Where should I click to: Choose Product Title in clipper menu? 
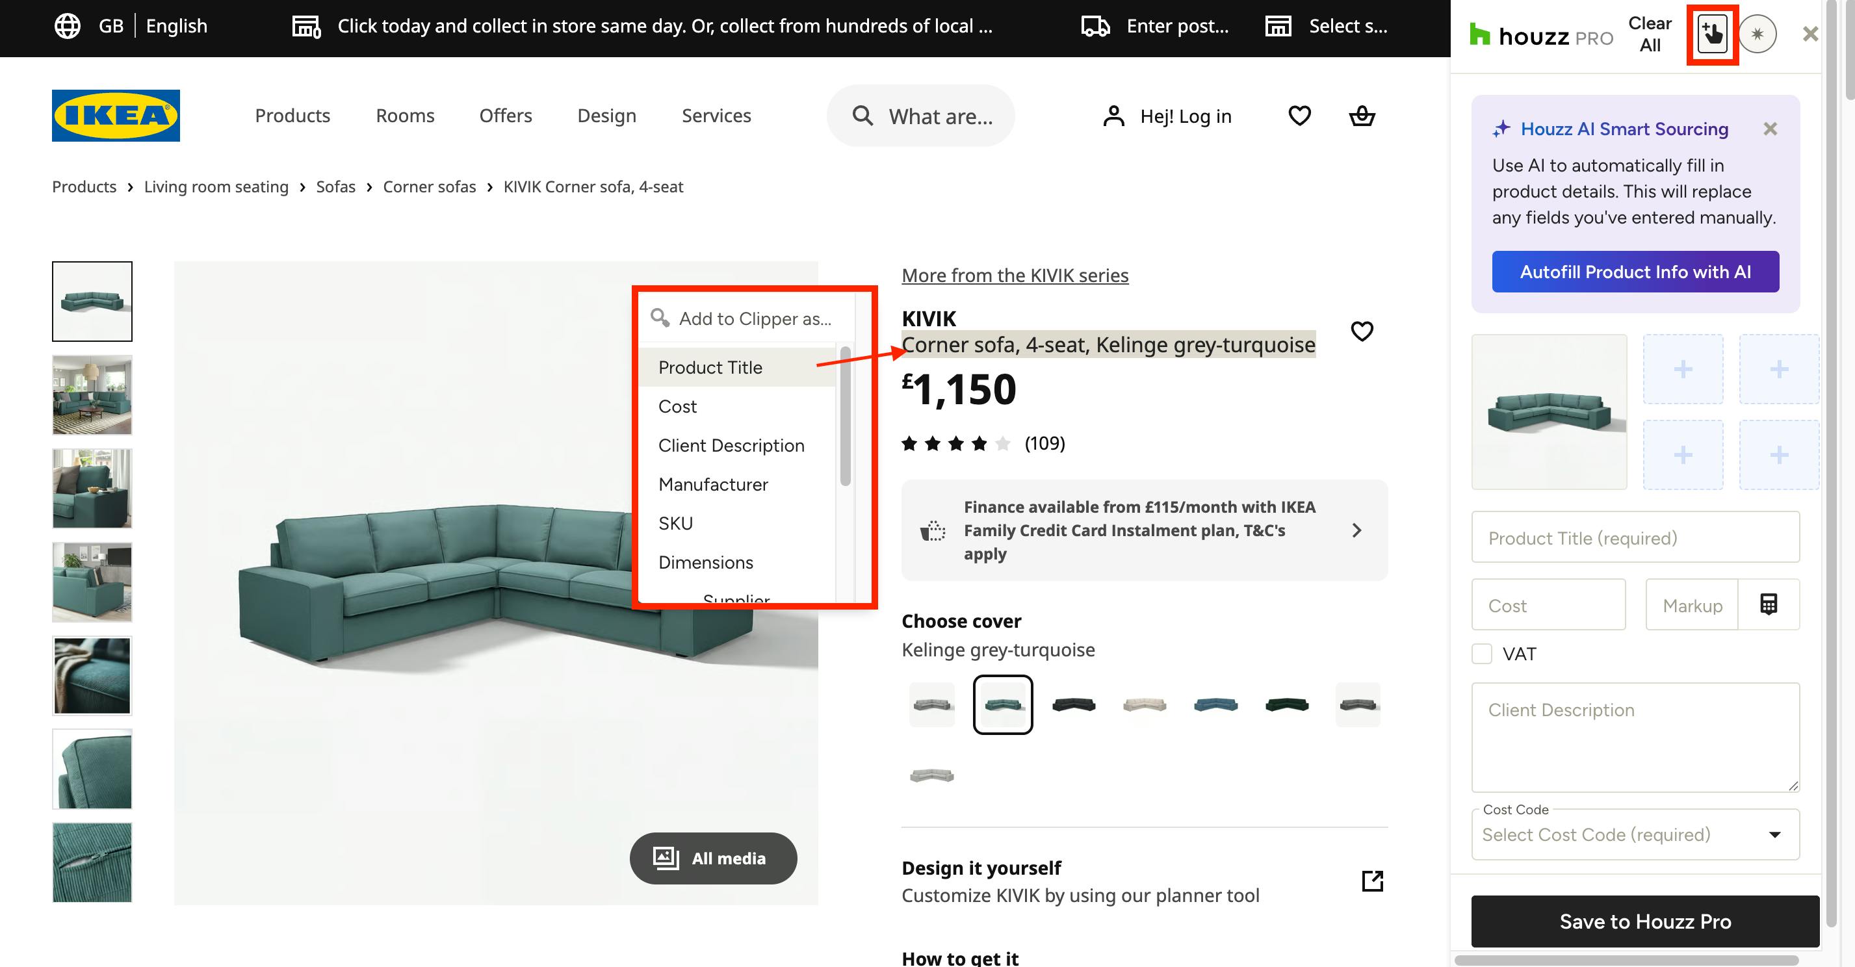[738, 367]
